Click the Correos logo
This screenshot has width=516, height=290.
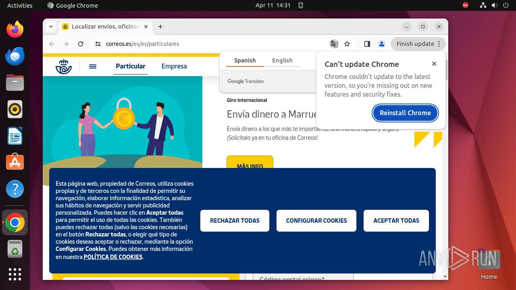63,66
